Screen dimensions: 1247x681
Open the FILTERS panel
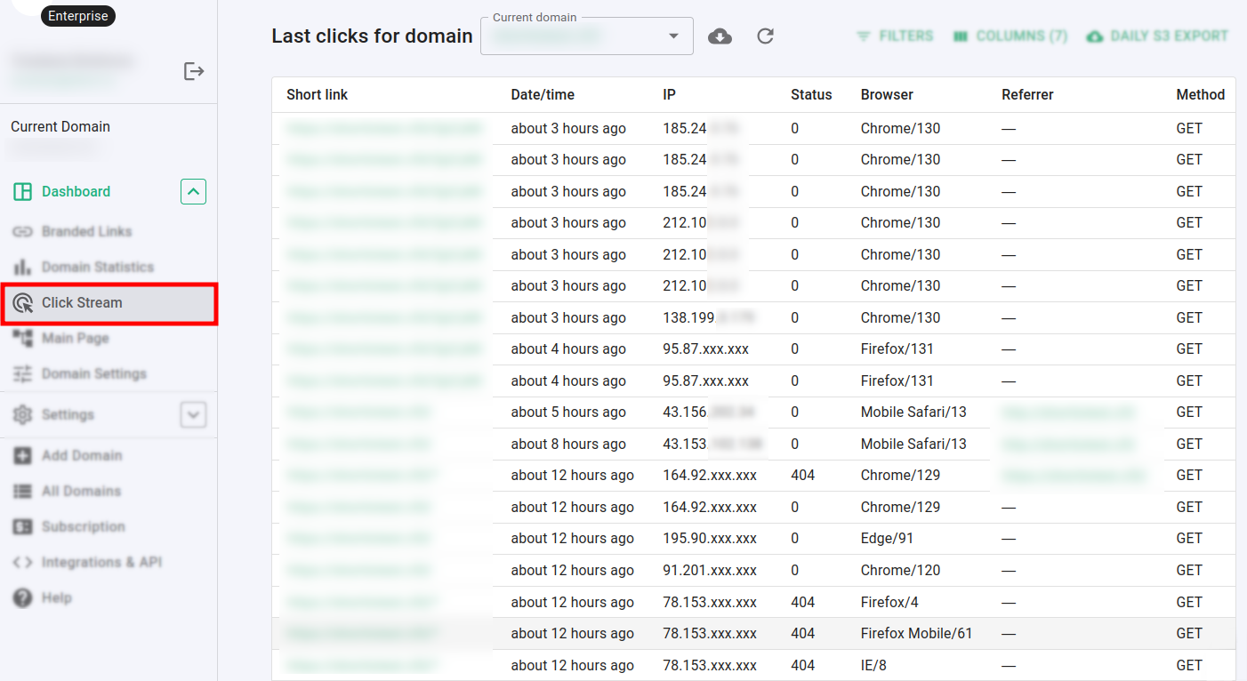tap(895, 36)
